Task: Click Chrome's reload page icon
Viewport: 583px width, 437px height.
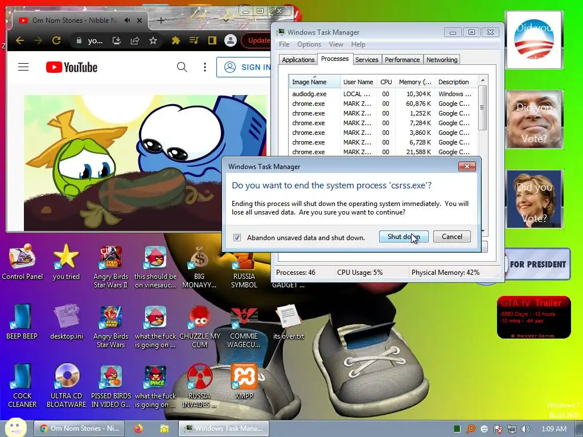Action: (56, 40)
